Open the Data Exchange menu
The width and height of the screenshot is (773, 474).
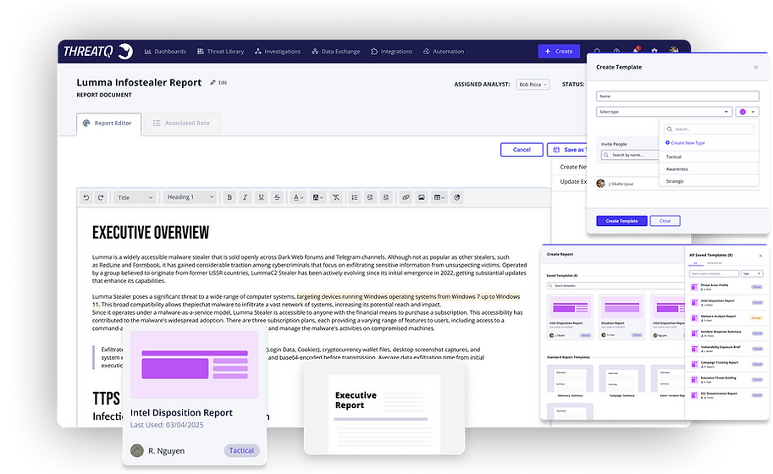click(336, 52)
